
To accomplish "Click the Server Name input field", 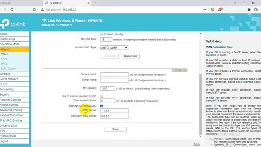I will [114, 80].
